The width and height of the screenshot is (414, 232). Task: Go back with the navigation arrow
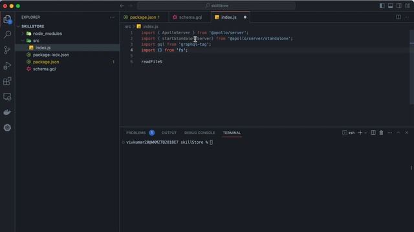[122, 6]
